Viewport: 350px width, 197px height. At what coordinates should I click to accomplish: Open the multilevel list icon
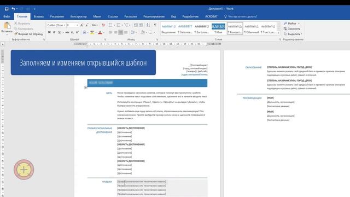click(x=126, y=25)
